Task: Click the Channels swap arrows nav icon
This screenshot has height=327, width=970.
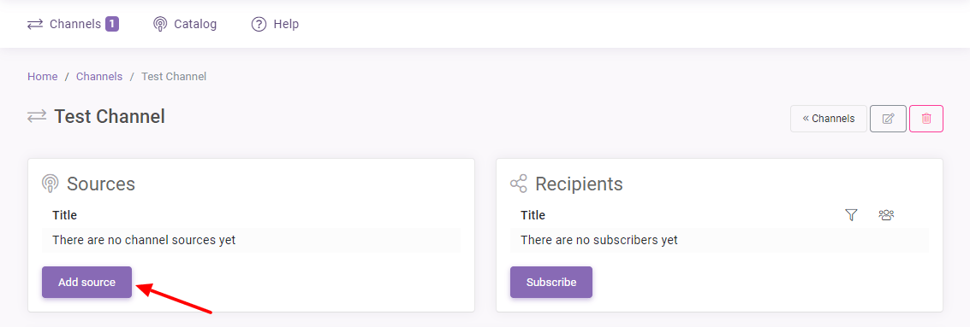Action: [35, 24]
